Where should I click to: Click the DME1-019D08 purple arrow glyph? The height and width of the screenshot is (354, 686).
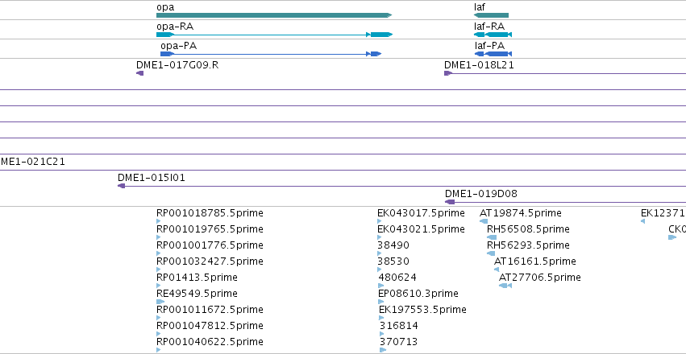click(x=450, y=202)
